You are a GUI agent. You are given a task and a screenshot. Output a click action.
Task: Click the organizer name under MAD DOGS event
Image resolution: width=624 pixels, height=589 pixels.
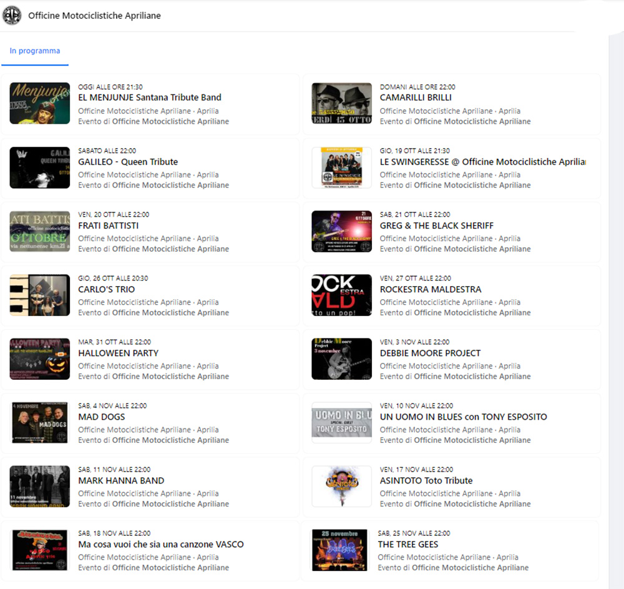point(170,440)
